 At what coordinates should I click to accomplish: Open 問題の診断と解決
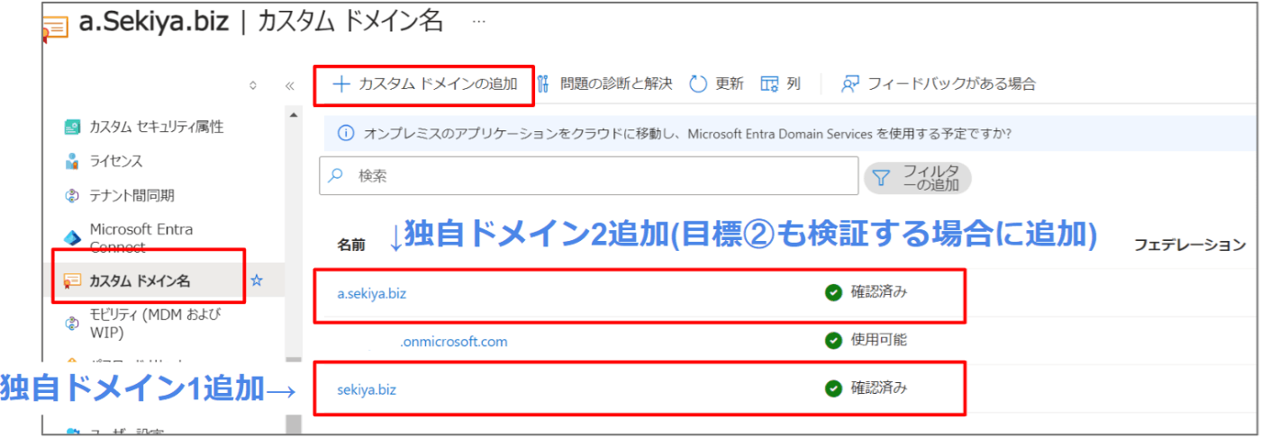[x=604, y=85]
